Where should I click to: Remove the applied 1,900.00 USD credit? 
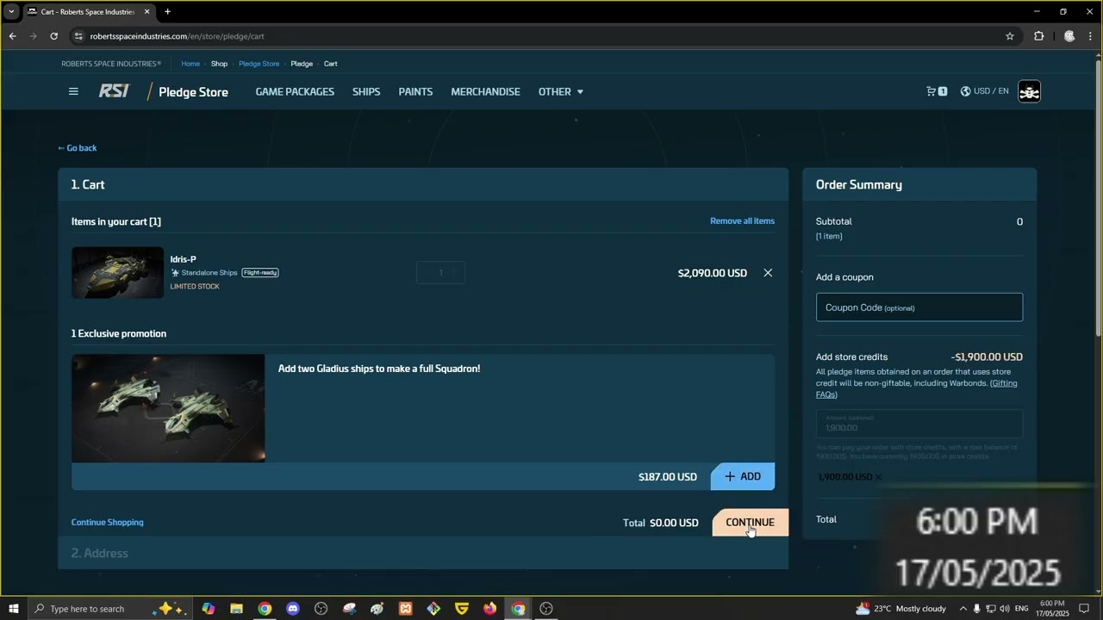(x=878, y=477)
